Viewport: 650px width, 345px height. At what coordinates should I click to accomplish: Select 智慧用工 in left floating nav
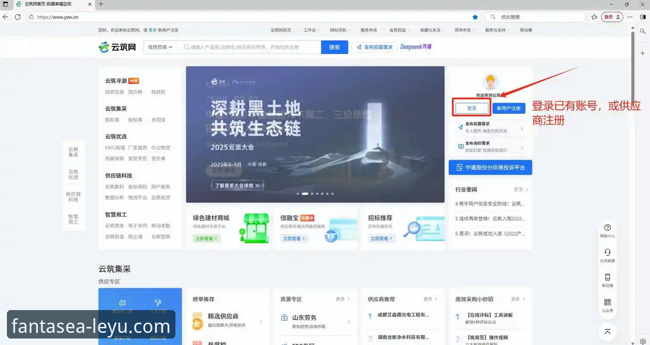click(73, 219)
